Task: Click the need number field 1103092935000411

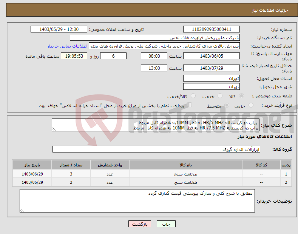Action: tap(212, 29)
